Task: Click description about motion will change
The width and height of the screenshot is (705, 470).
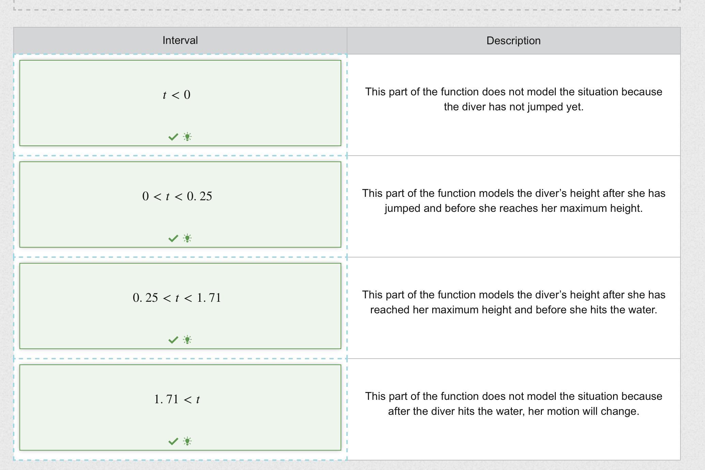Action: [513, 404]
